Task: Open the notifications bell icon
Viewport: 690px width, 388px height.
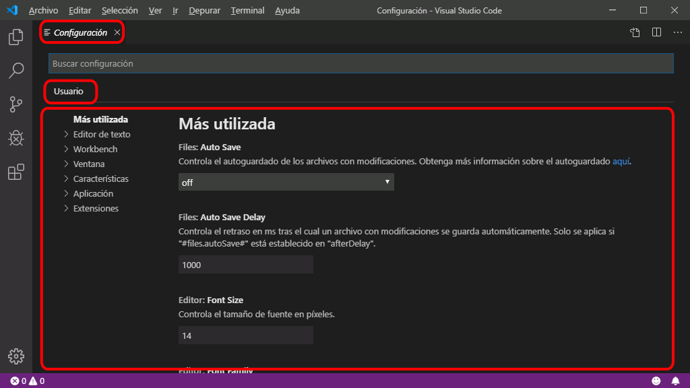Action: (675, 381)
